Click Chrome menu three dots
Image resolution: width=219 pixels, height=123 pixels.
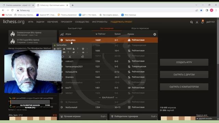216,10
